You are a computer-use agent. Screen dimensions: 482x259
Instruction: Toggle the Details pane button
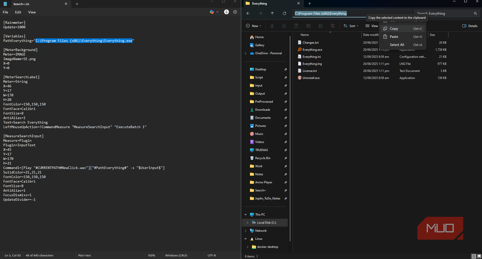point(470,26)
